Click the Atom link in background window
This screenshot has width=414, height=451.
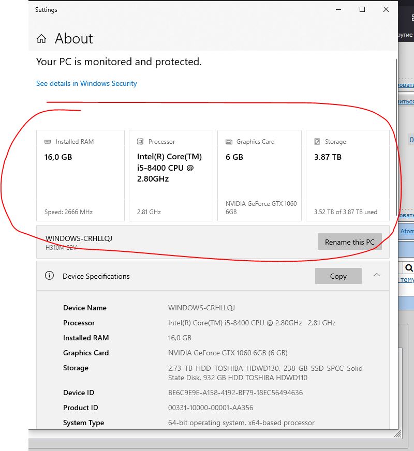pyautogui.click(x=407, y=231)
